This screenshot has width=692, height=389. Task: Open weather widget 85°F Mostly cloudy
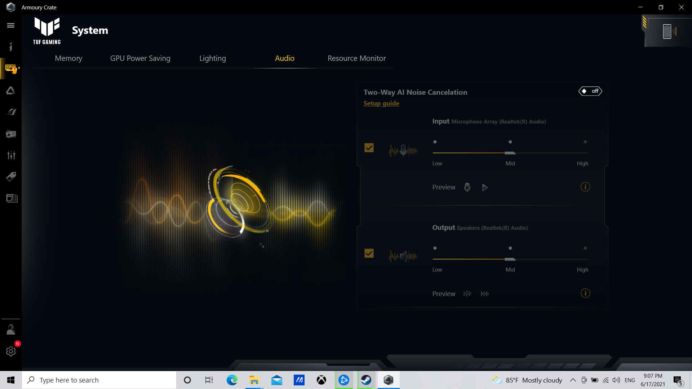click(527, 380)
